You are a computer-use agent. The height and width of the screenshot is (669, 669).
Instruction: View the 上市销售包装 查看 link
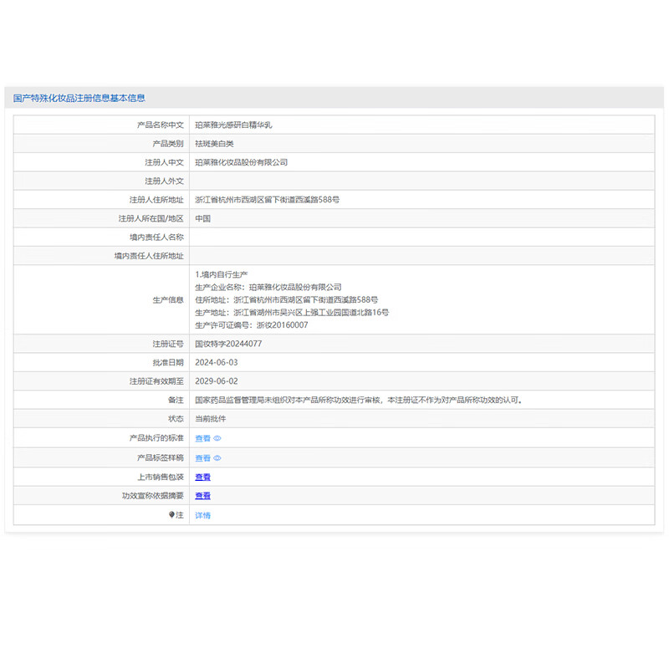click(202, 477)
